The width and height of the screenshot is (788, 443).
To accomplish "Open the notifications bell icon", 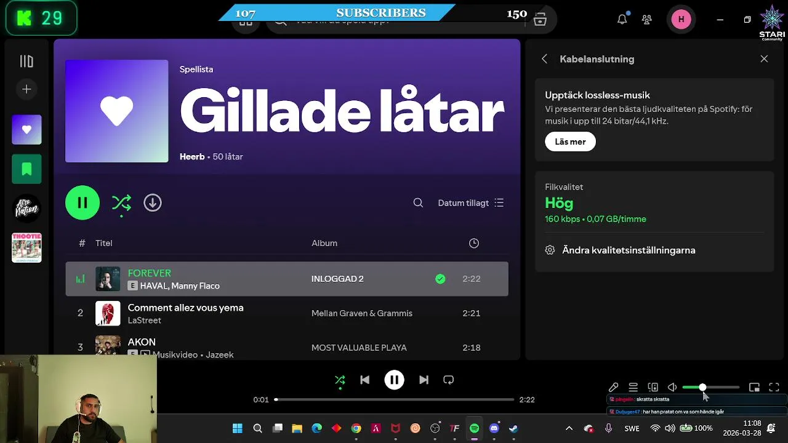I will tap(622, 19).
